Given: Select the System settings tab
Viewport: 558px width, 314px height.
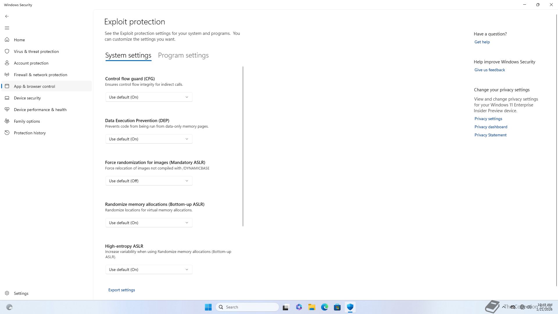Looking at the screenshot, I should [128, 55].
